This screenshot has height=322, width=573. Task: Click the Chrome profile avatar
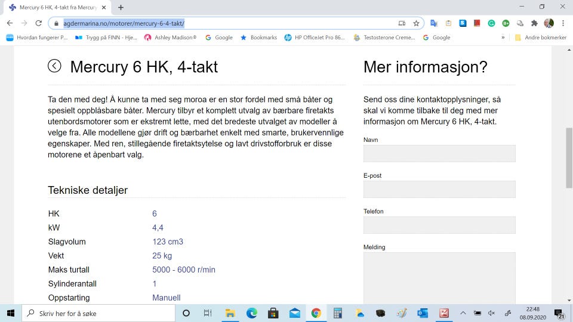click(549, 23)
